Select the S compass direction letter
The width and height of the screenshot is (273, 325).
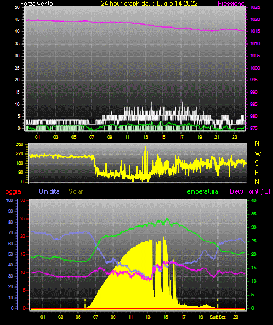pos(257,163)
